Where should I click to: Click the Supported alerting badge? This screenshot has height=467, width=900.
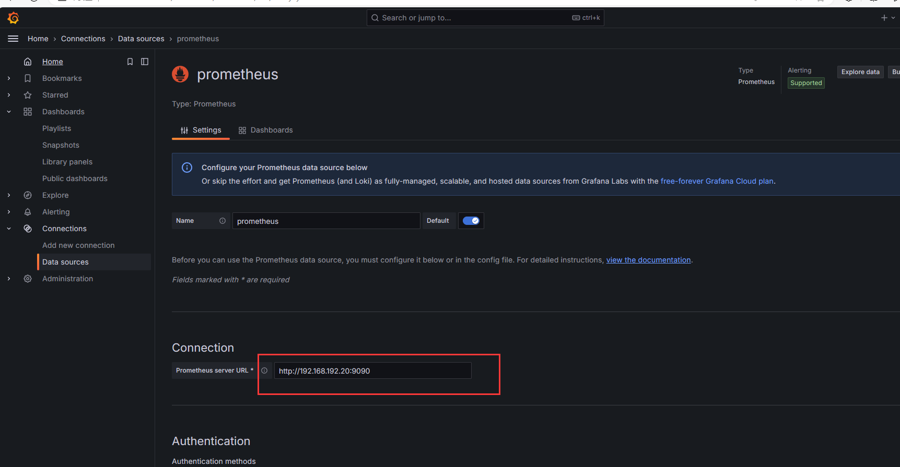tap(806, 83)
